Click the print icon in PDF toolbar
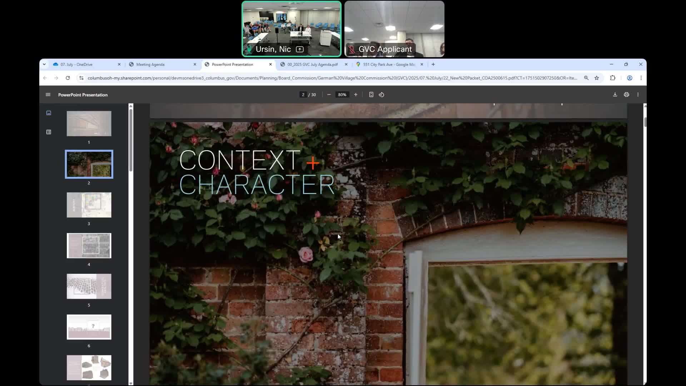Viewport: 686px width, 386px height. 626,95
